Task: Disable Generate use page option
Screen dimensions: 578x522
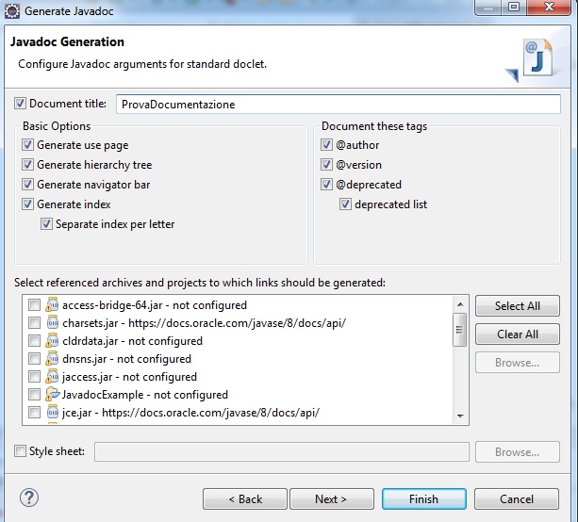Action: 27,145
